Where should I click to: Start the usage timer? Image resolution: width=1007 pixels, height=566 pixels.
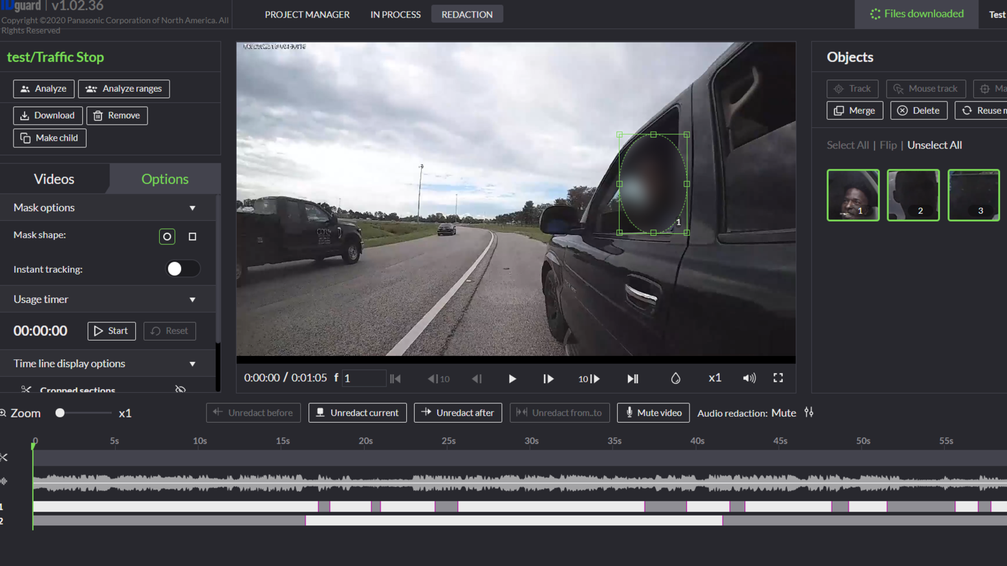click(111, 331)
